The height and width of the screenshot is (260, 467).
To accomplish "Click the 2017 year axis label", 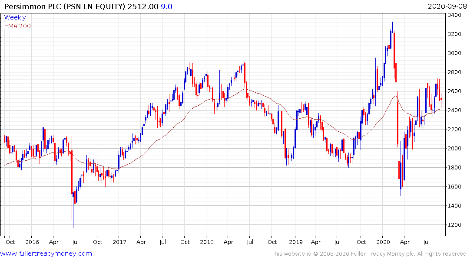I will click(x=119, y=242).
